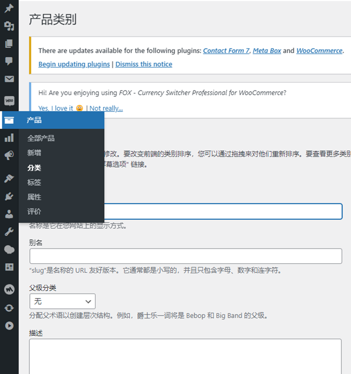
Task: Click Not really... link
Action: coord(106,109)
